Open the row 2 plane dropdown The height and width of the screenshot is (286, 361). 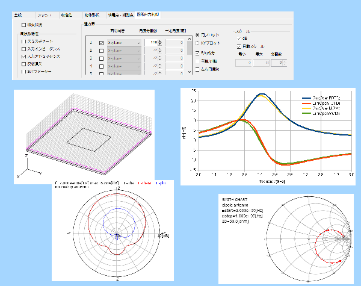(x=124, y=51)
